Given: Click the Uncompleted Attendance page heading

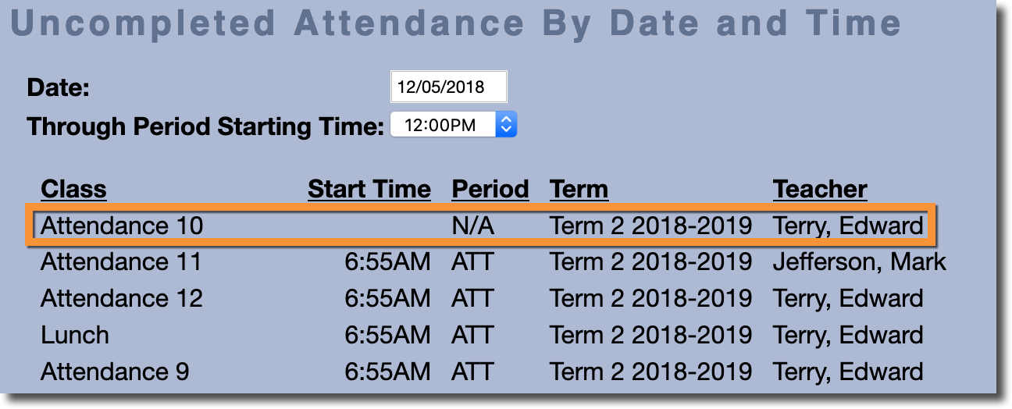Looking at the screenshot, I should pos(457,23).
